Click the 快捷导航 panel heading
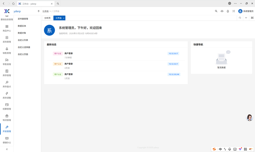Image resolution: width=255 pixels, height=152 pixels. (x=198, y=45)
